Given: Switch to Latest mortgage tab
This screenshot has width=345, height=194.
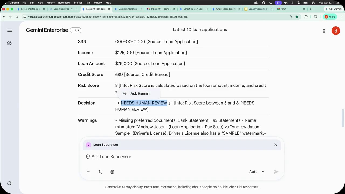Looking at the screenshot, I should click(x=30, y=9).
